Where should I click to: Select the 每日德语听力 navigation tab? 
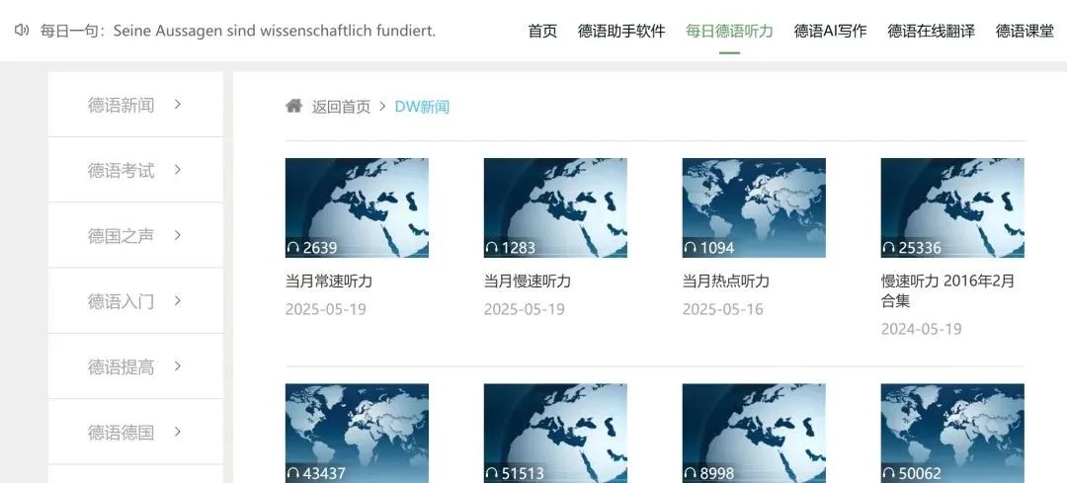(729, 31)
